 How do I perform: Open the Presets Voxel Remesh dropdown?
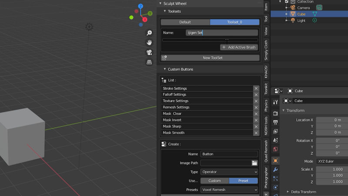coord(229,189)
